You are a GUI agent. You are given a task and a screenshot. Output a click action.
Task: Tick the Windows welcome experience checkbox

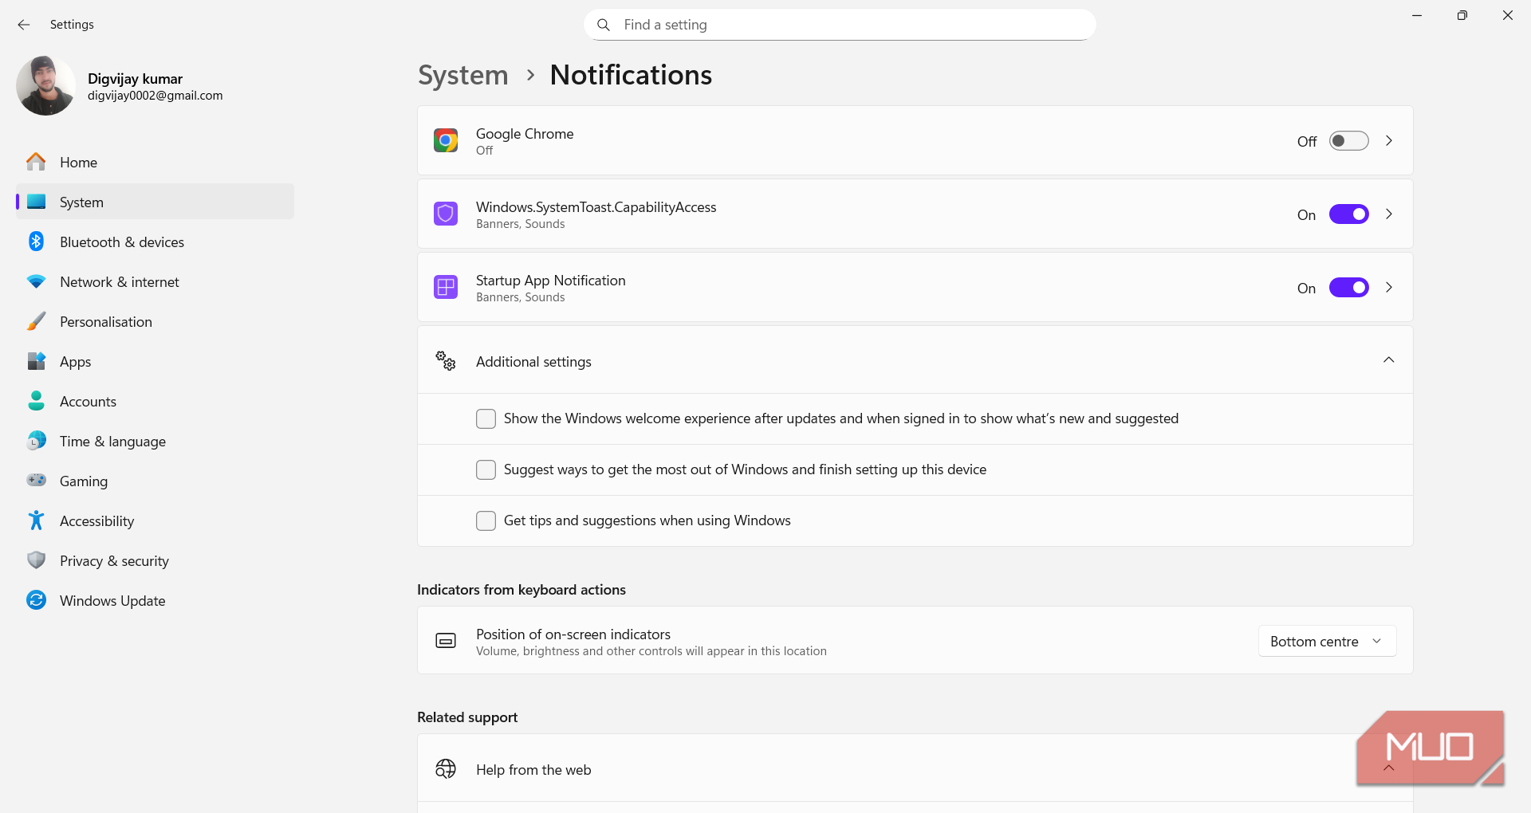[x=486, y=418]
